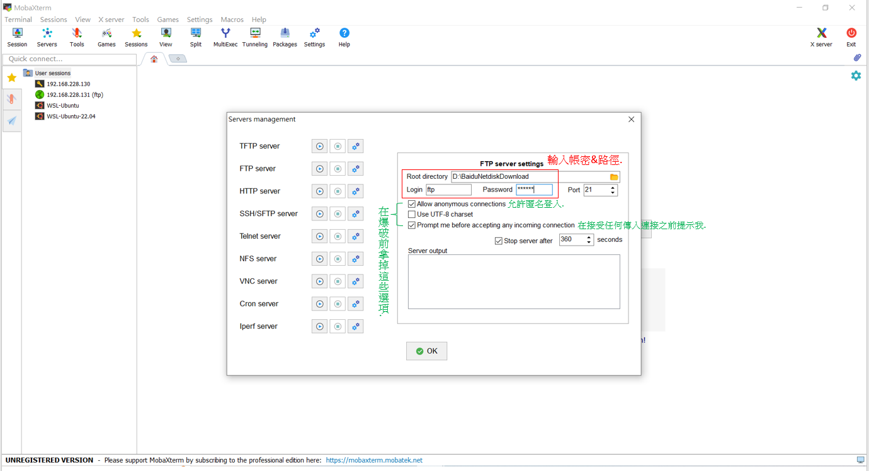Stop the FTP server
Screen dimensions: 869x471
338,169
